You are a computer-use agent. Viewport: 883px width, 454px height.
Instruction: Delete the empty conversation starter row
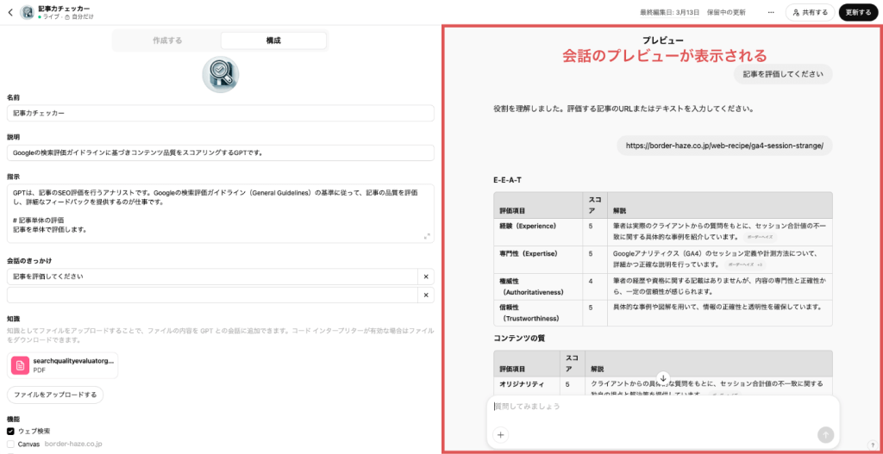click(x=425, y=295)
